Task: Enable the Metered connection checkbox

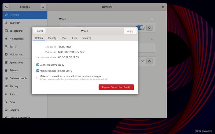Action: tap(38, 77)
